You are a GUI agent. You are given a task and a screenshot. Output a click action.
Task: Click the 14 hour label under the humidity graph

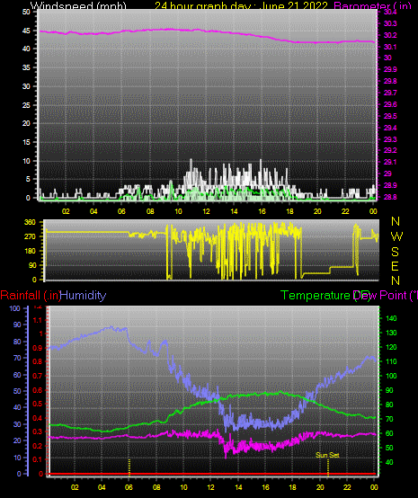[x=238, y=487]
